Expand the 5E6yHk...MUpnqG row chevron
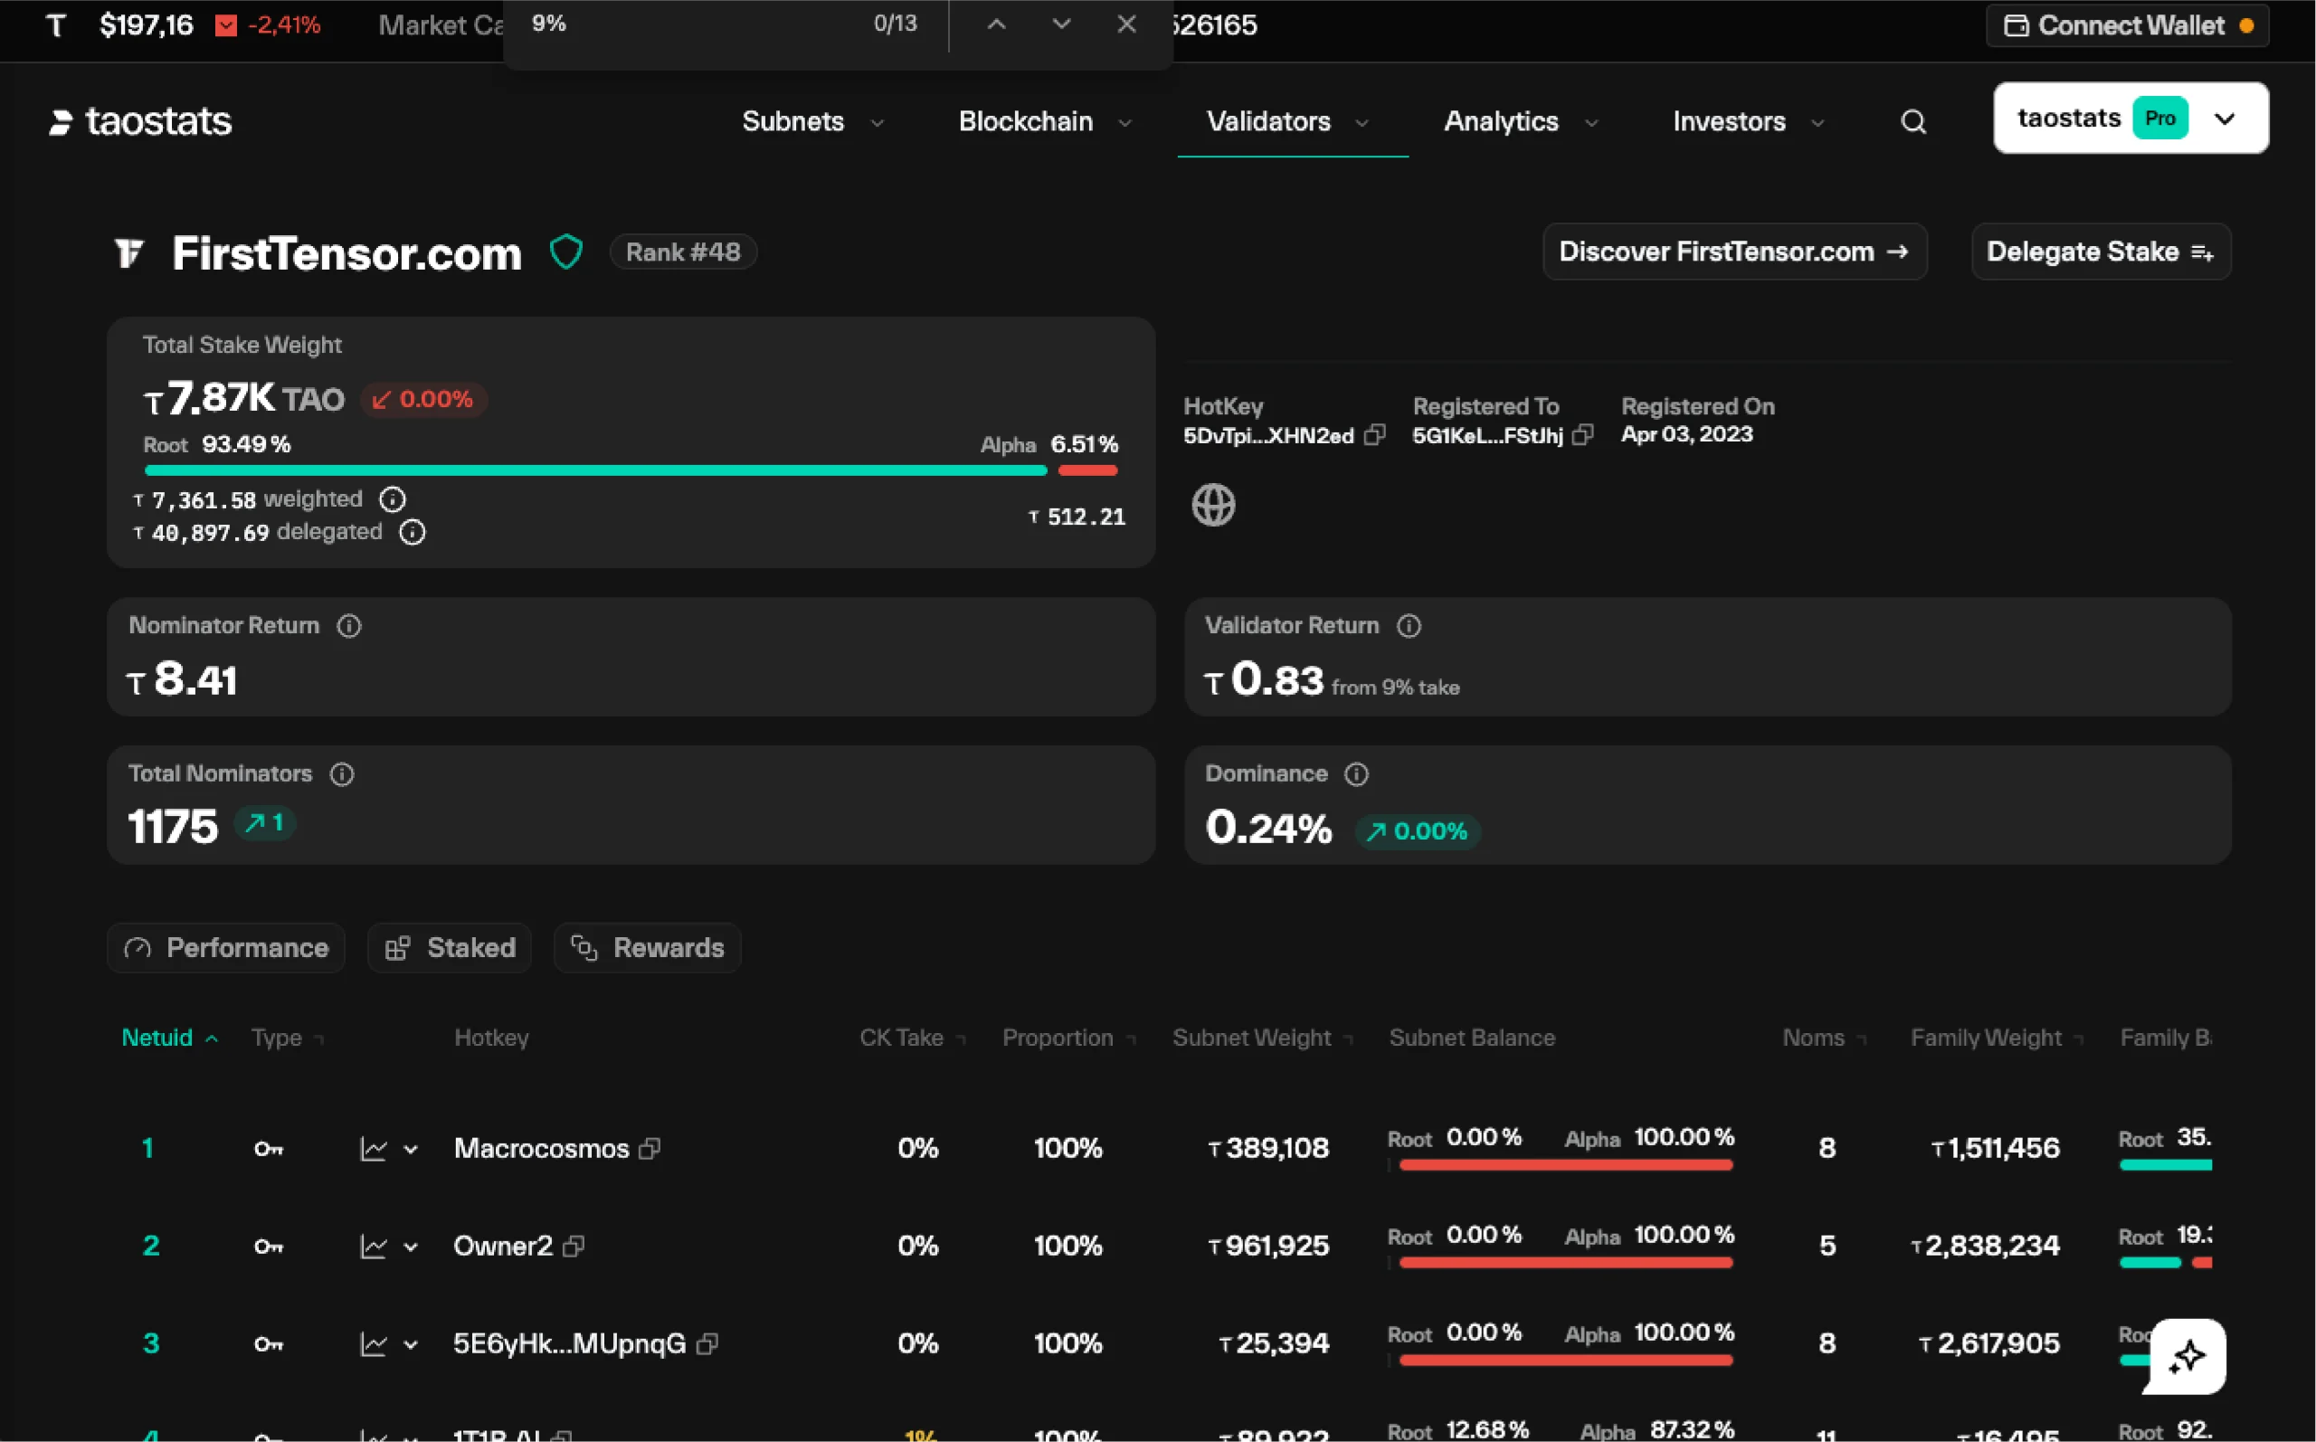Screen dimensions: 2316x1442 tap(410, 1344)
